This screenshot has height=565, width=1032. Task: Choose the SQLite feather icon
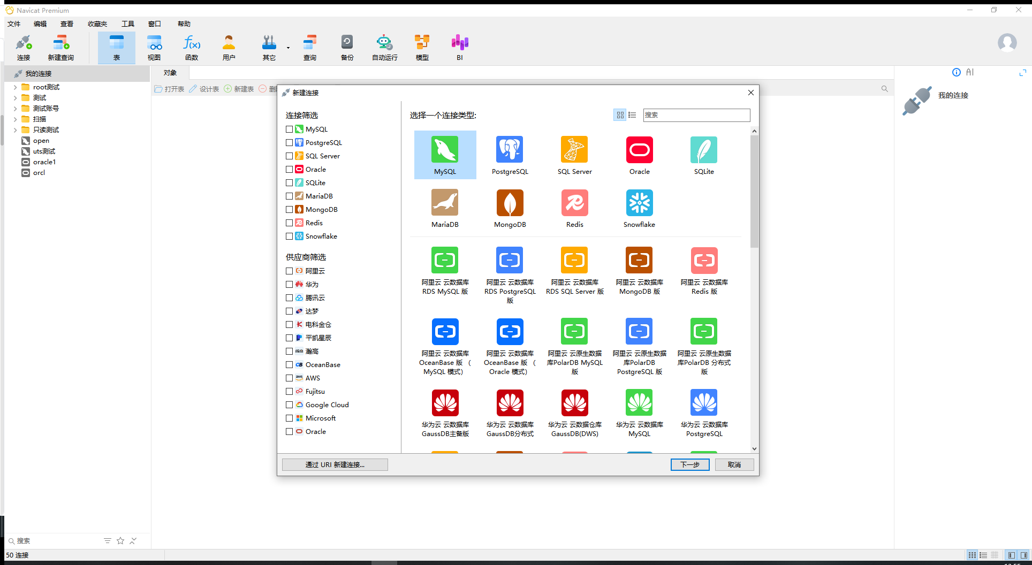tap(704, 149)
